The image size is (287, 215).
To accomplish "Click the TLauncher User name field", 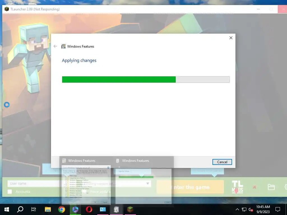I will pos(34,184).
